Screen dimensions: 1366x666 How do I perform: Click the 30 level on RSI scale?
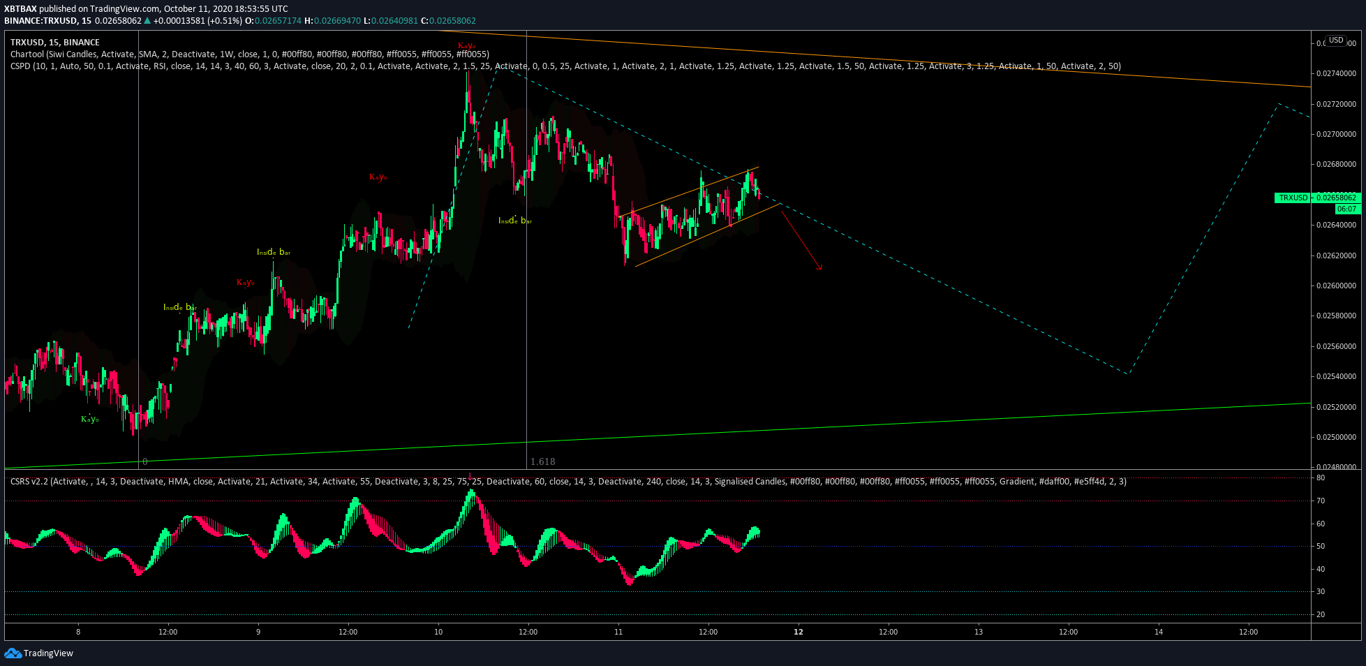(x=1321, y=591)
